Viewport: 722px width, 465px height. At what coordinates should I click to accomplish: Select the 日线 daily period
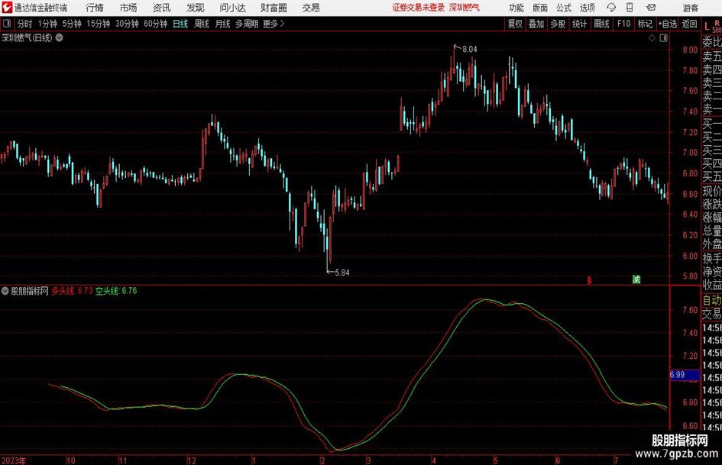[180, 24]
